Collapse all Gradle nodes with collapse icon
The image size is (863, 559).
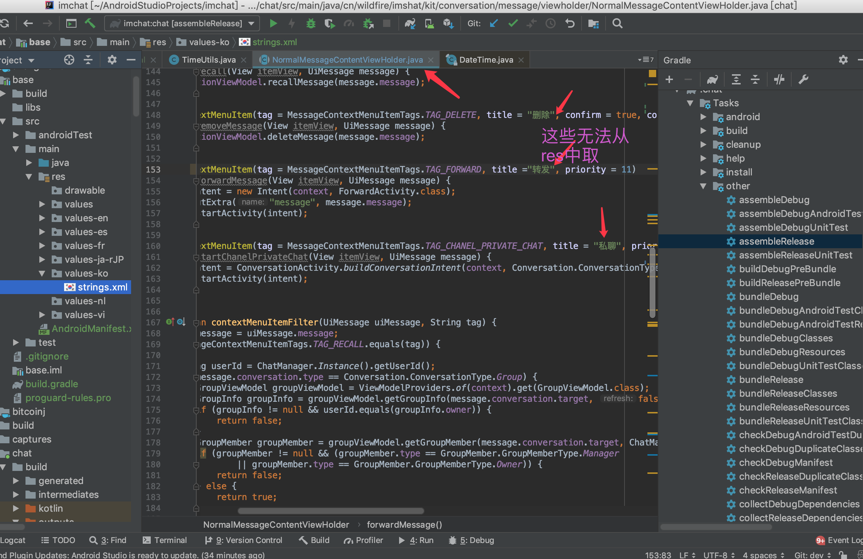pyautogui.click(x=755, y=79)
